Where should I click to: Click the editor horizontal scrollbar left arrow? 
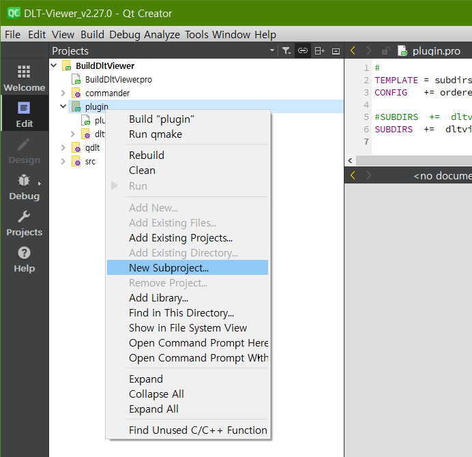coord(350,160)
